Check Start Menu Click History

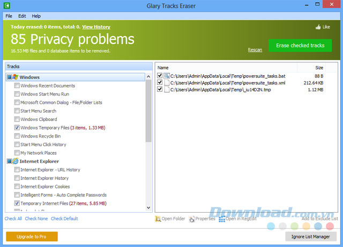point(17,144)
